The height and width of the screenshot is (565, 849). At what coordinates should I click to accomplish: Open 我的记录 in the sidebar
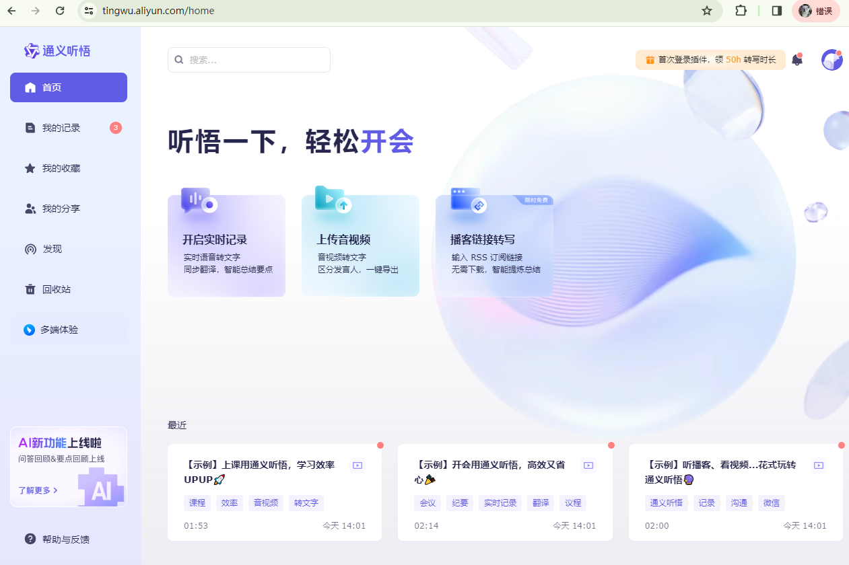point(69,128)
